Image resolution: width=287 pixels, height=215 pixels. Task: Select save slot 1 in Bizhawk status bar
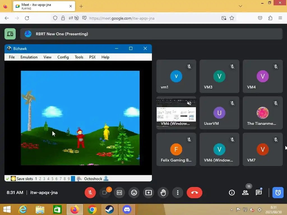click(36, 179)
